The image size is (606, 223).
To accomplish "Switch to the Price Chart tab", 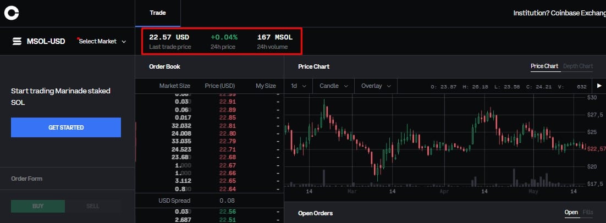I will tap(544, 66).
